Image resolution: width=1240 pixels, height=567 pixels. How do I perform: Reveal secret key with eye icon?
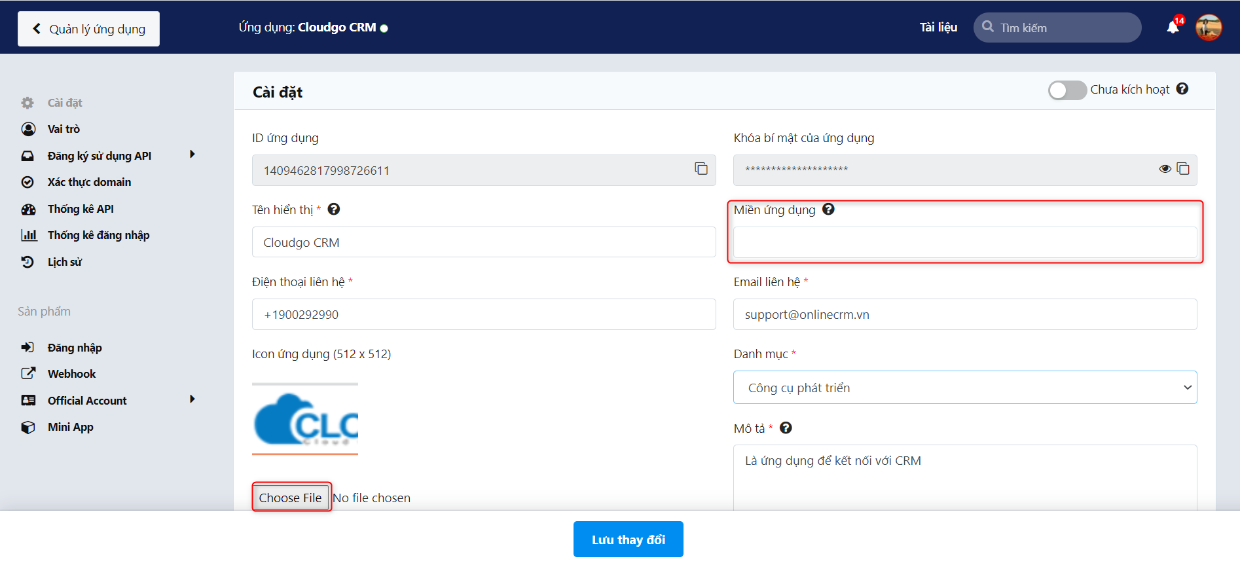[x=1165, y=169]
